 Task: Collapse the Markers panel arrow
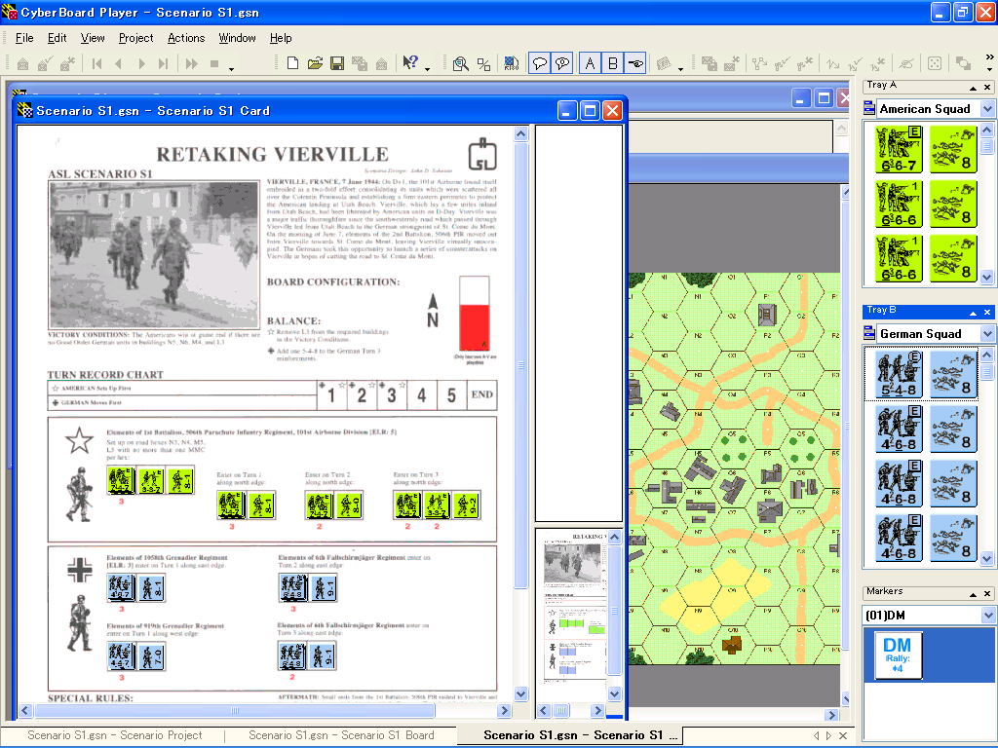[x=973, y=593]
